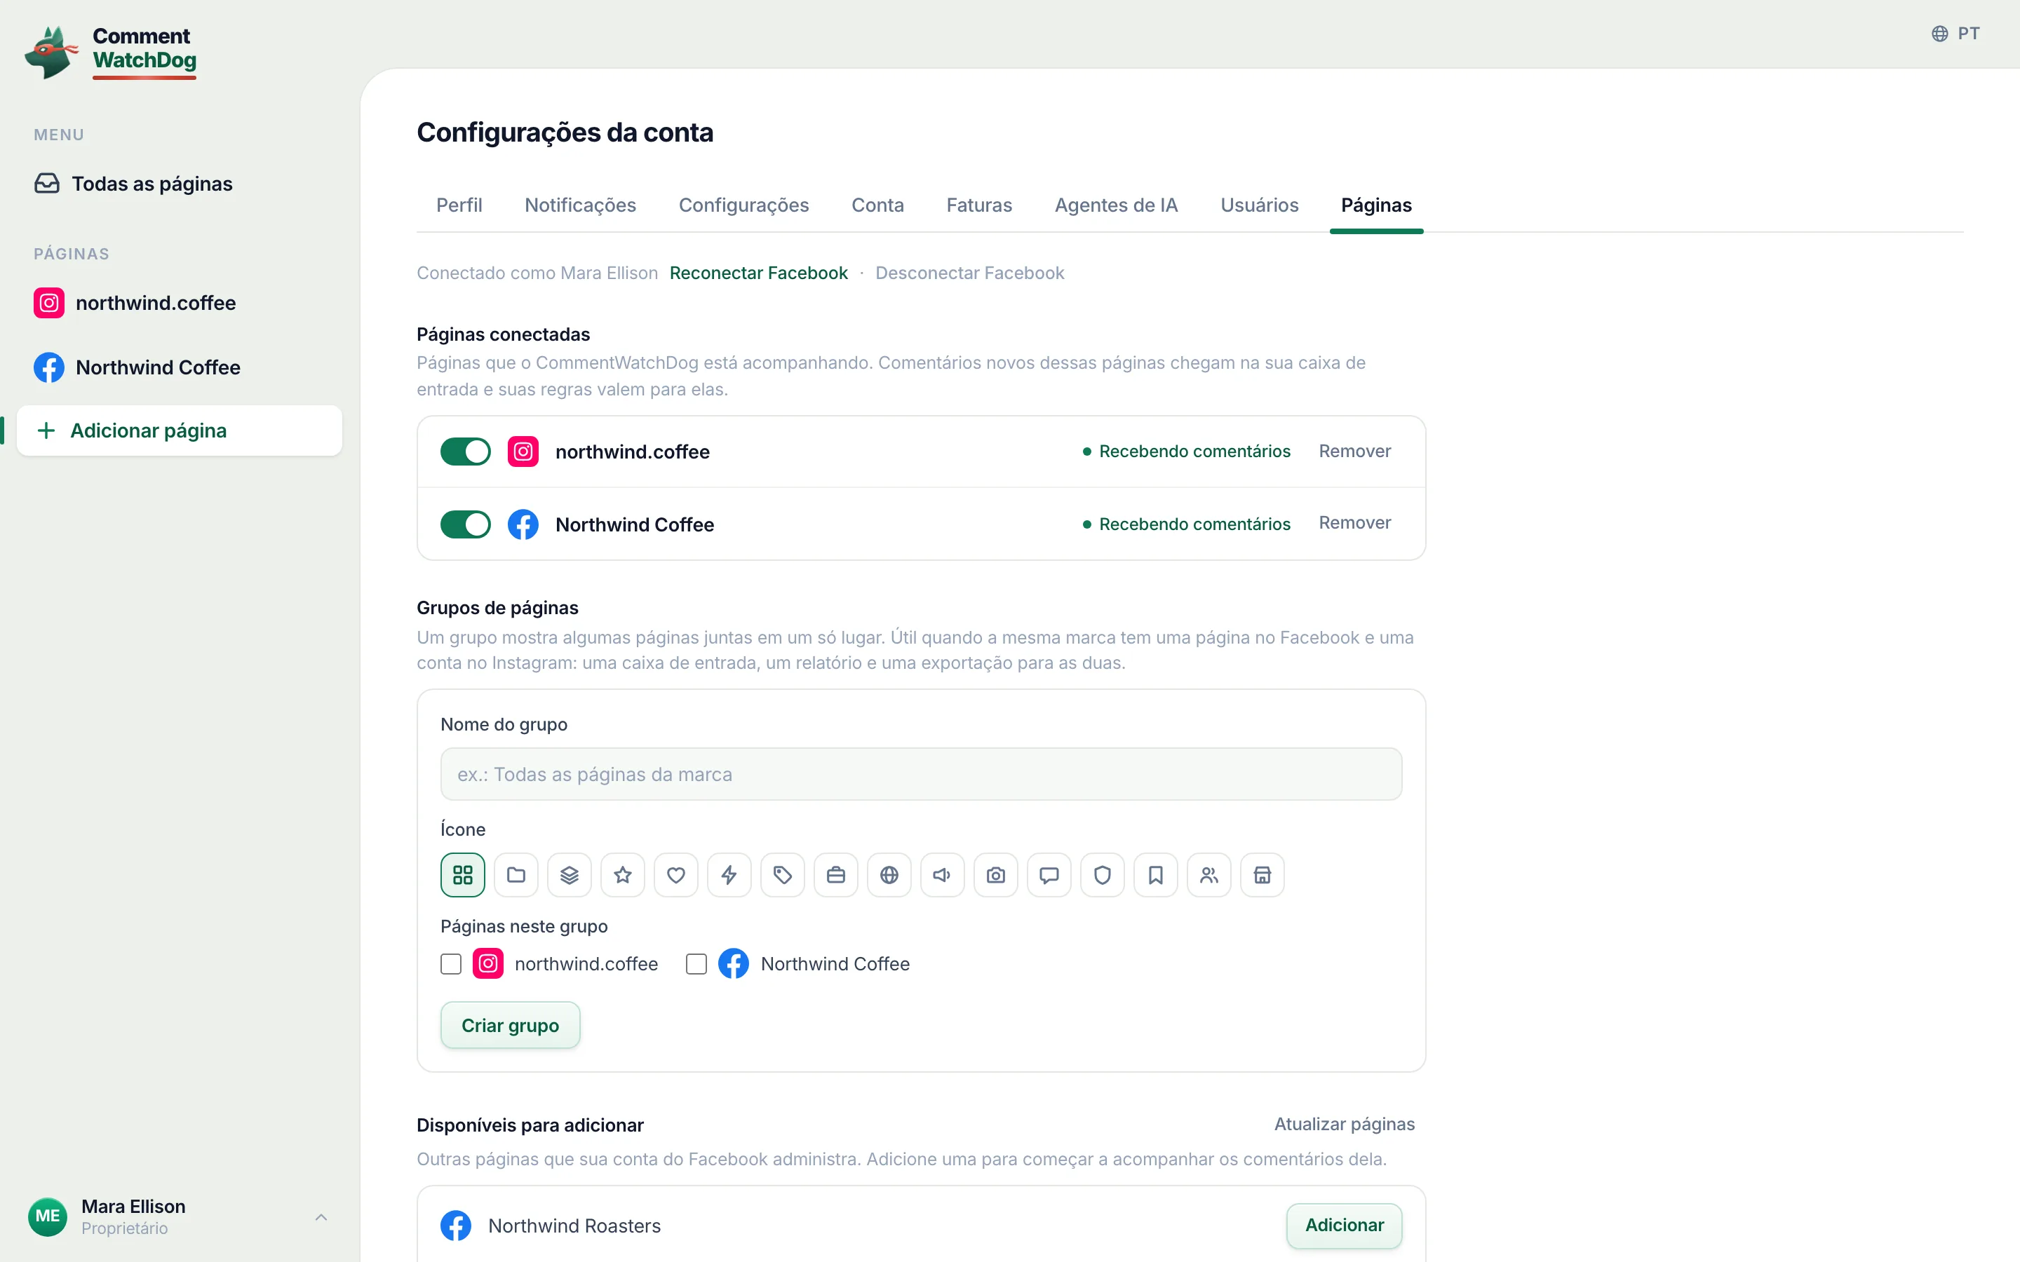Screen dimensions: 2020x1262
Task: Select the megaphone group icon
Action: (943, 875)
